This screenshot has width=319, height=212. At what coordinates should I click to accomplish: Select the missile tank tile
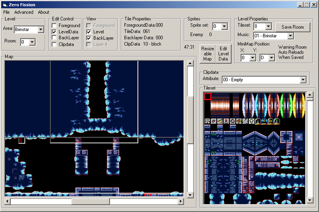(x=258, y=121)
